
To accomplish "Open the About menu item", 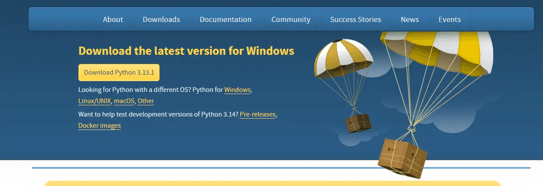I will coord(113,19).
